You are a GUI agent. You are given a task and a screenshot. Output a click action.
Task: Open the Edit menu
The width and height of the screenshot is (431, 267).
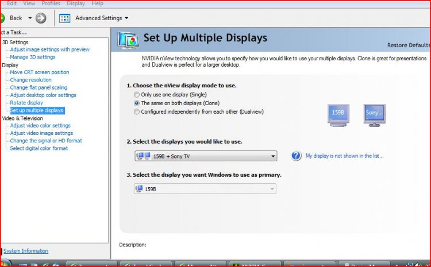tap(11, 3)
